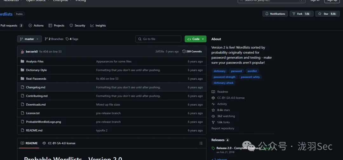This screenshot has height=160, width=343.
Task: Open Release 2.0 Complete Overhaul
Action: [x=238, y=148]
